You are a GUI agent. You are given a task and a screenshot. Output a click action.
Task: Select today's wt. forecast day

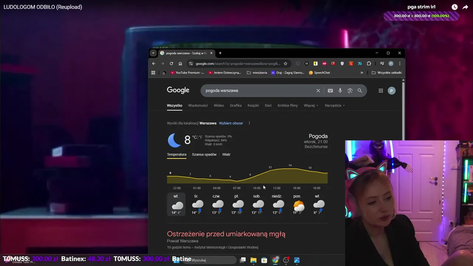(x=176, y=205)
